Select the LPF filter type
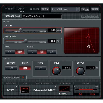103x103 pixels. click(10, 52)
